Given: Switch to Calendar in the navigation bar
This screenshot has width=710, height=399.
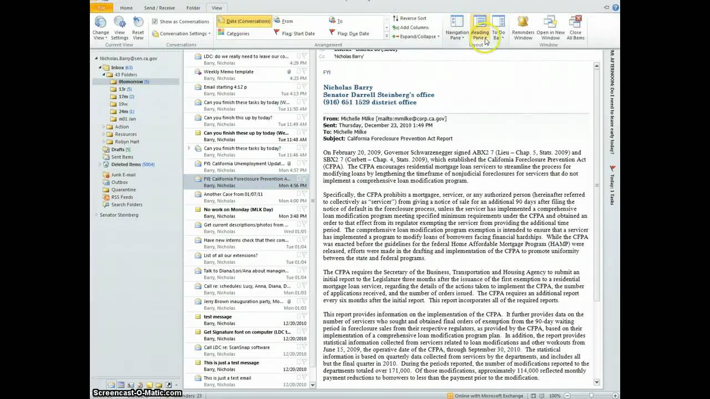Looking at the screenshot, I should click(x=121, y=385).
